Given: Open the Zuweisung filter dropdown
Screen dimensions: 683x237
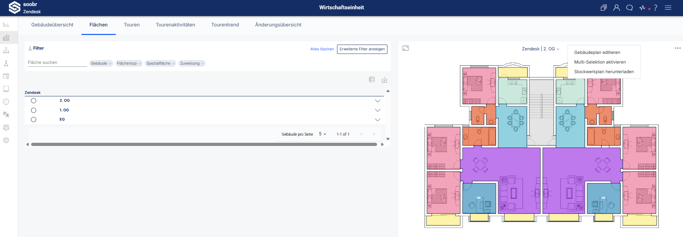Looking at the screenshot, I should click(192, 63).
